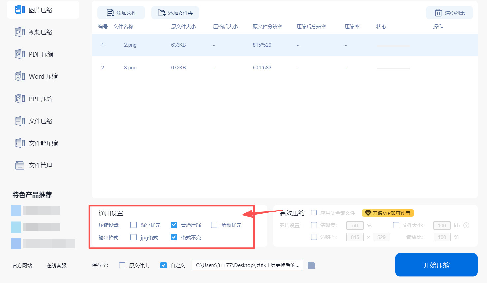This screenshot has height=283, width=487.
Task: Enable the 分辨率 checkbox
Action: (x=314, y=237)
